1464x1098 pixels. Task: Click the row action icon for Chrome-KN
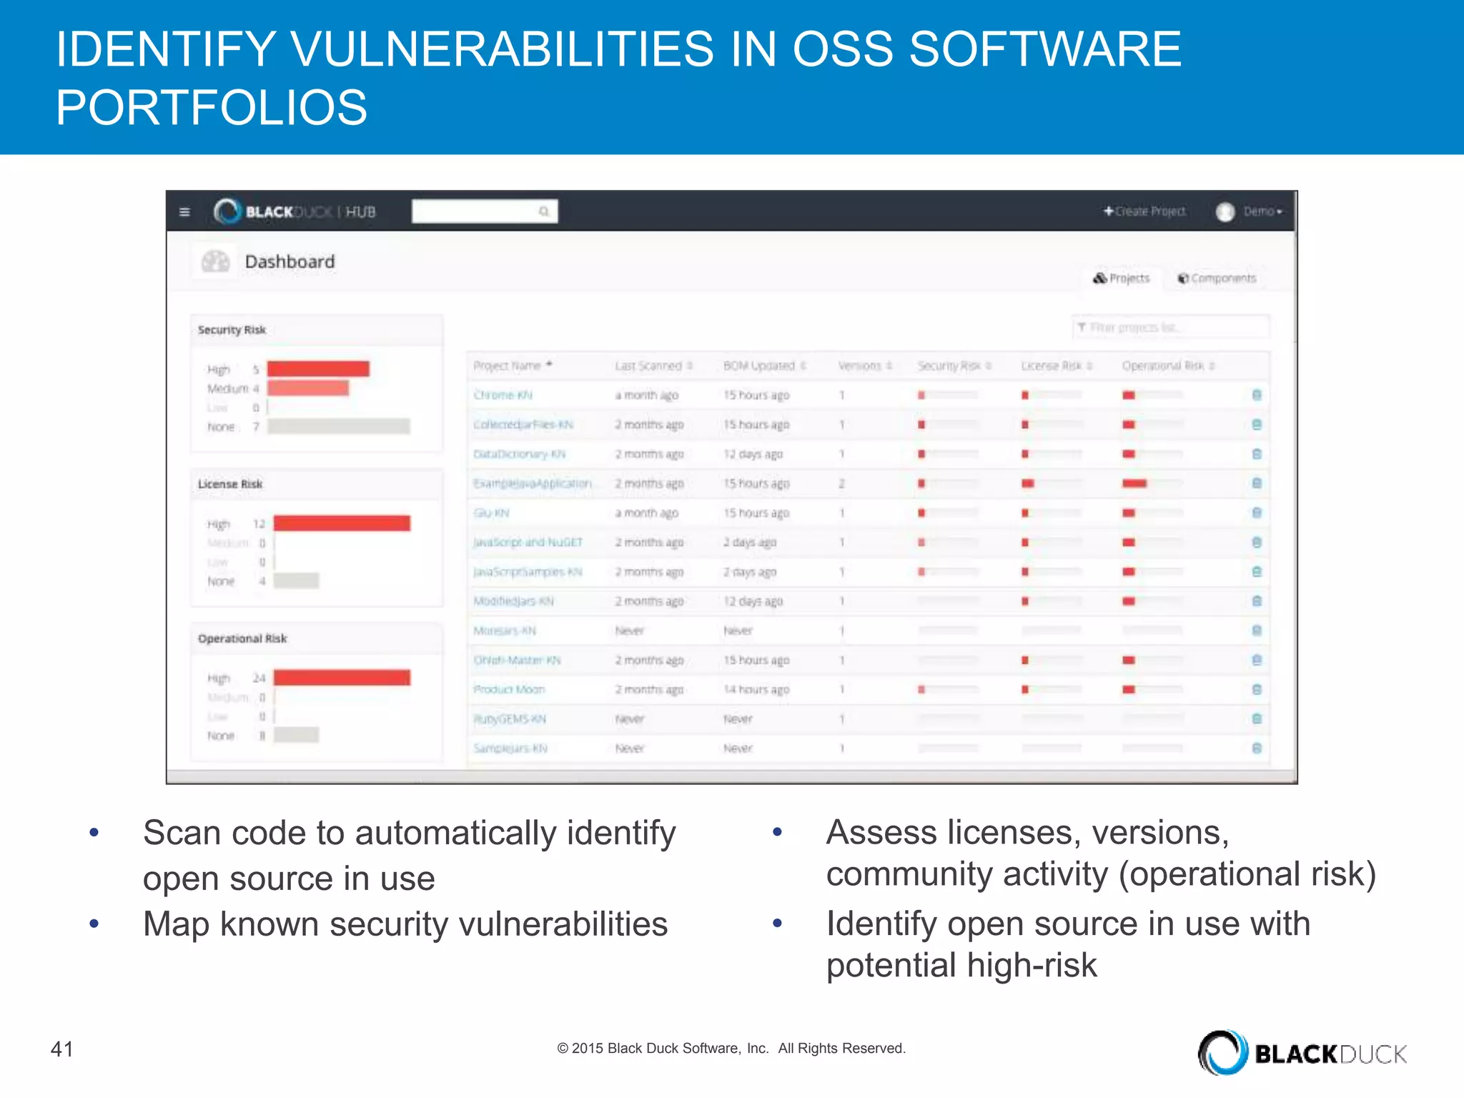tap(1257, 395)
